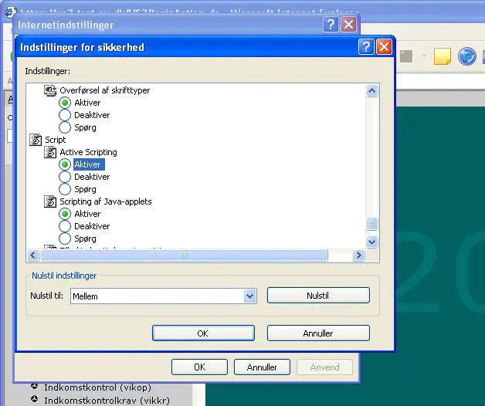Select the Indkomstkontrolkrav (vikkr) item
Viewport: 485px width, 406px height.
click(x=107, y=400)
